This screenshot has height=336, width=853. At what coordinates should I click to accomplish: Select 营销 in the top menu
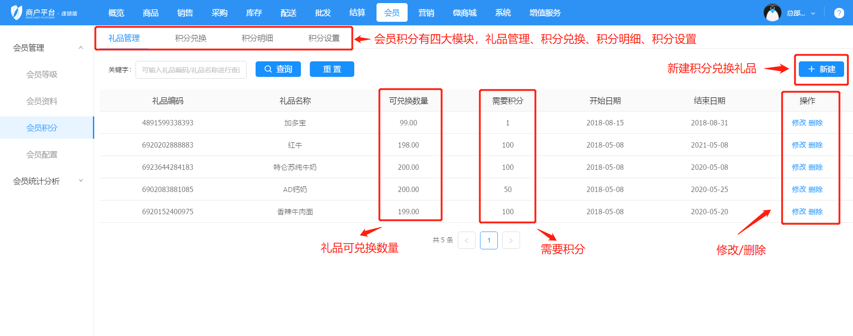[426, 13]
